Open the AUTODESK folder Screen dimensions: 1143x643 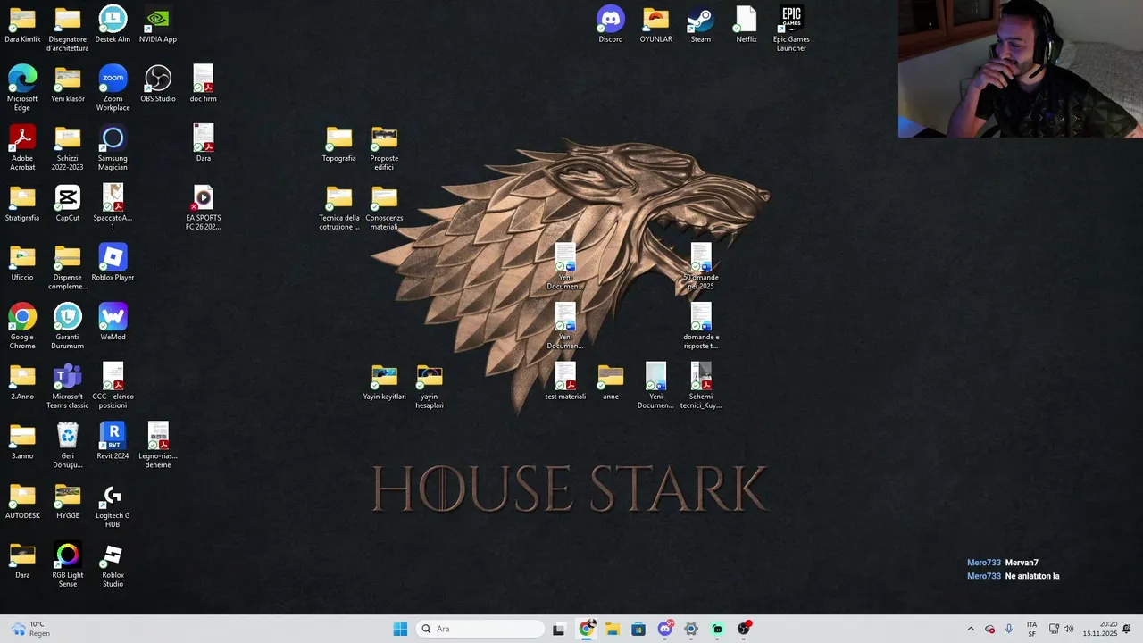(x=22, y=502)
